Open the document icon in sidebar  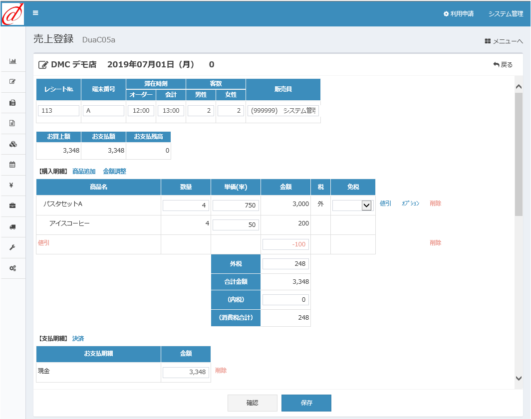tap(12, 123)
